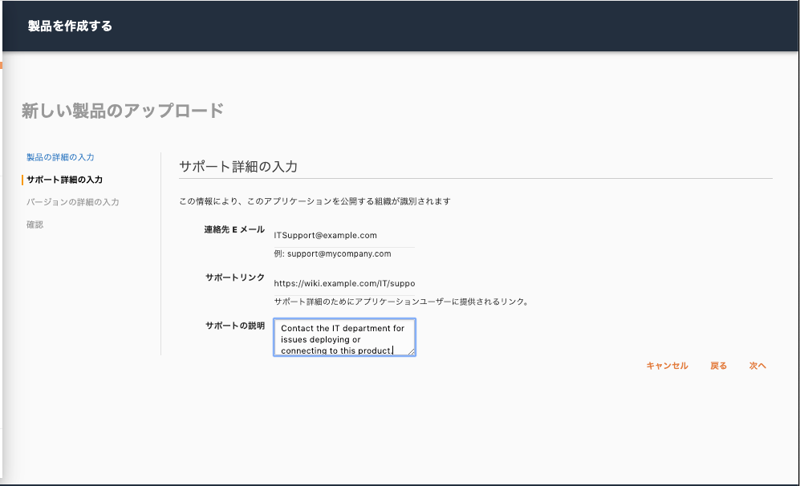This screenshot has width=800, height=486.
Task: Click the この情報により description sentence
Action: 315,201
